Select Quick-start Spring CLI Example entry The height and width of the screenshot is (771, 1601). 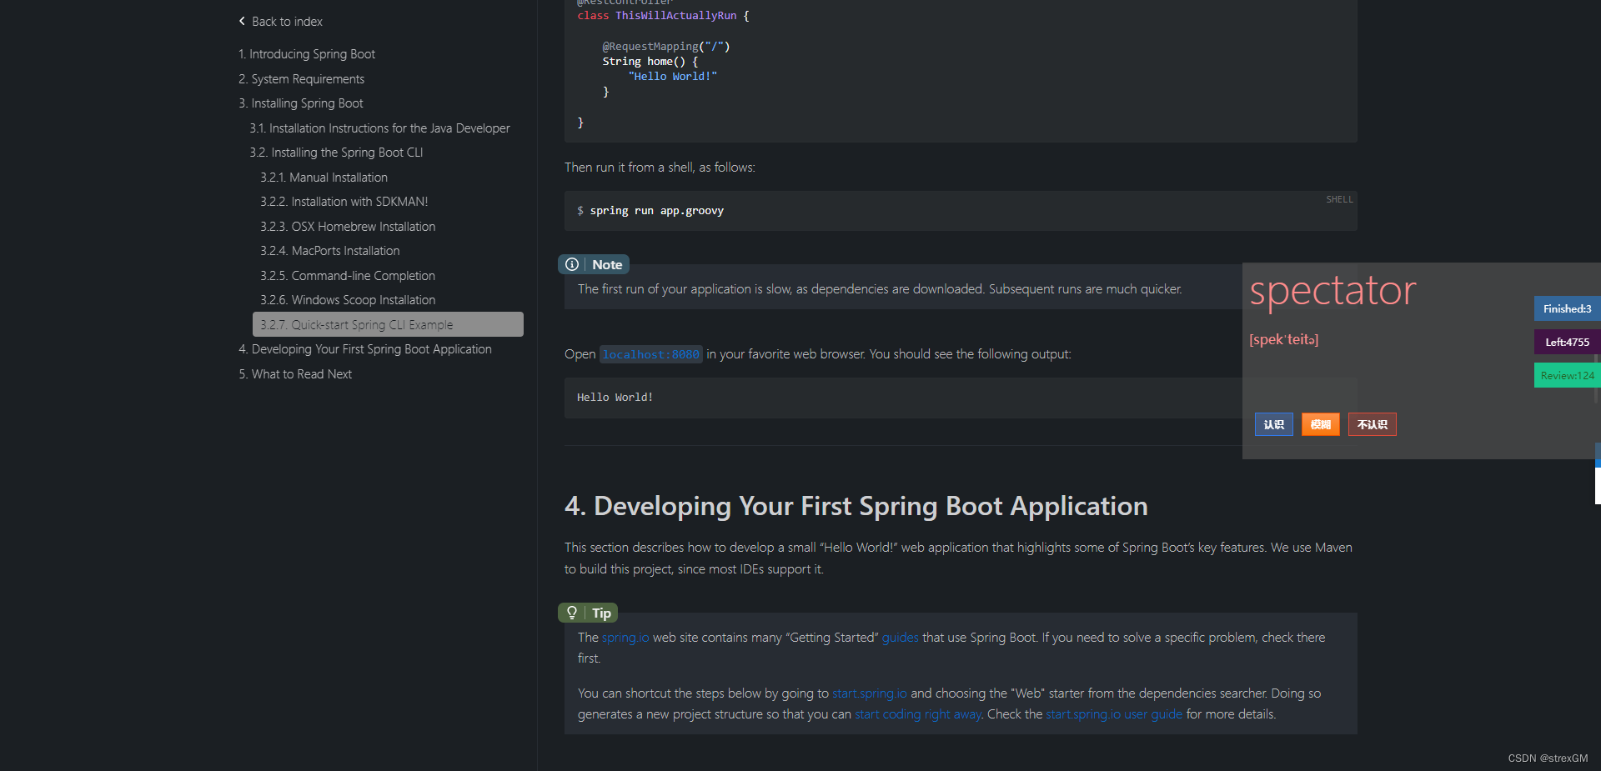388,324
